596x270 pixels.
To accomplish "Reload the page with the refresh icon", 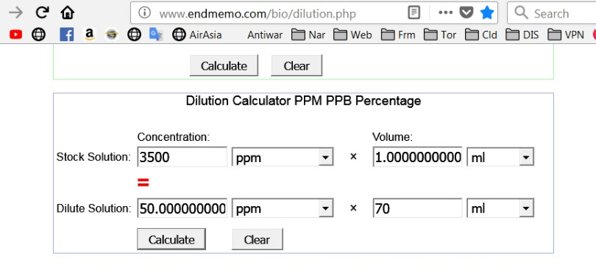I will pos(42,13).
